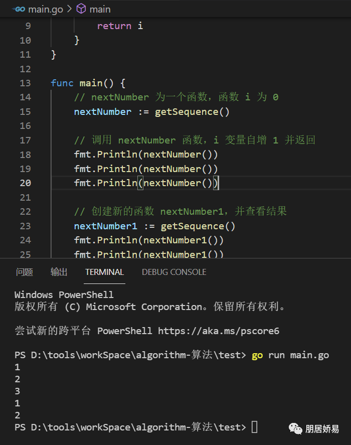Click line number 13 in gutter

(x=25, y=83)
